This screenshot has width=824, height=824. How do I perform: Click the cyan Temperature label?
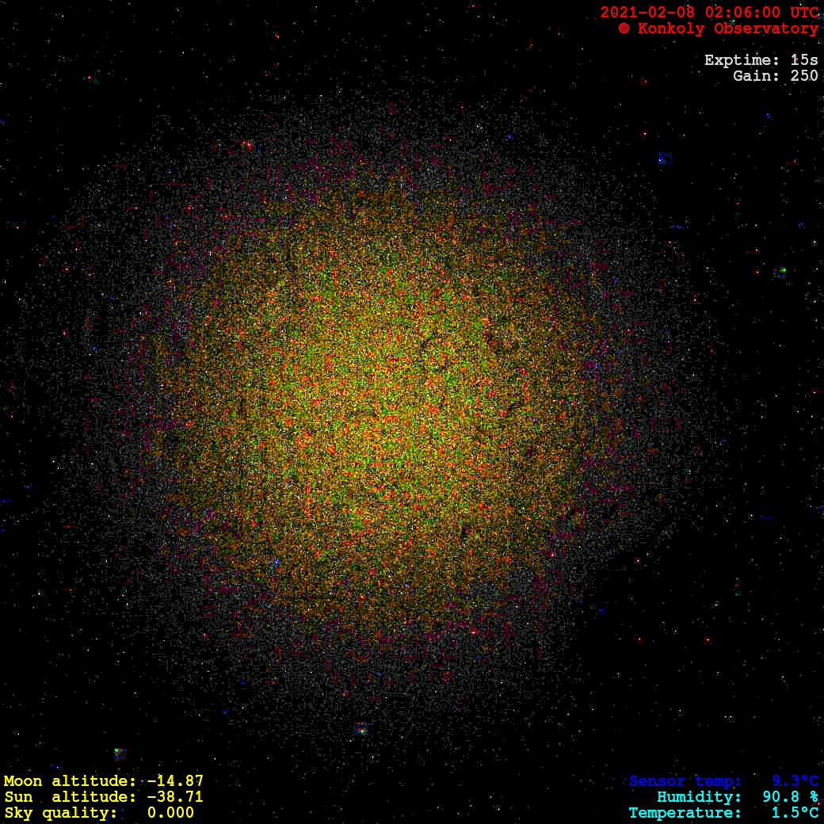pos(685,813)
